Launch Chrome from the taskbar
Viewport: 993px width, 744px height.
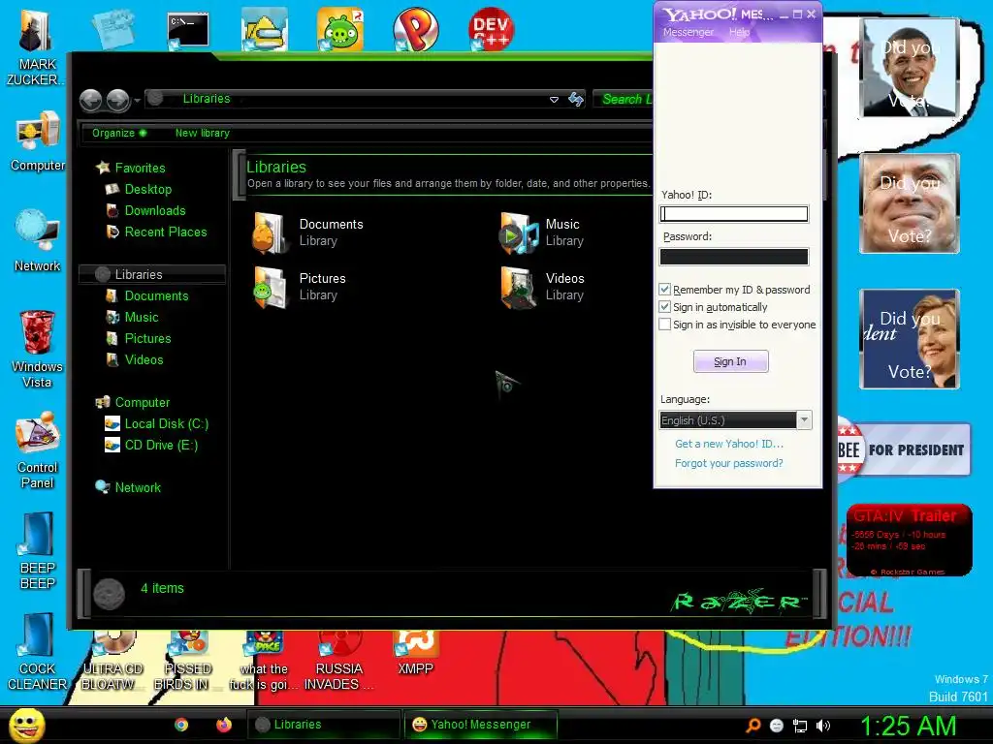181,725
